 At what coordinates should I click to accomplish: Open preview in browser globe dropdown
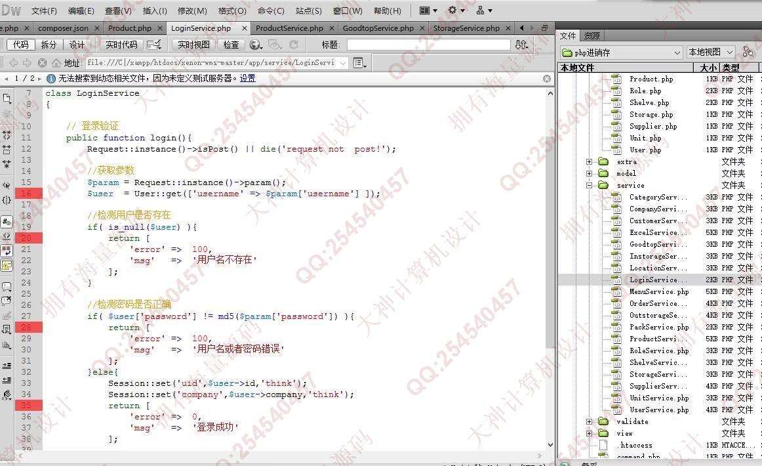(256, 45)
